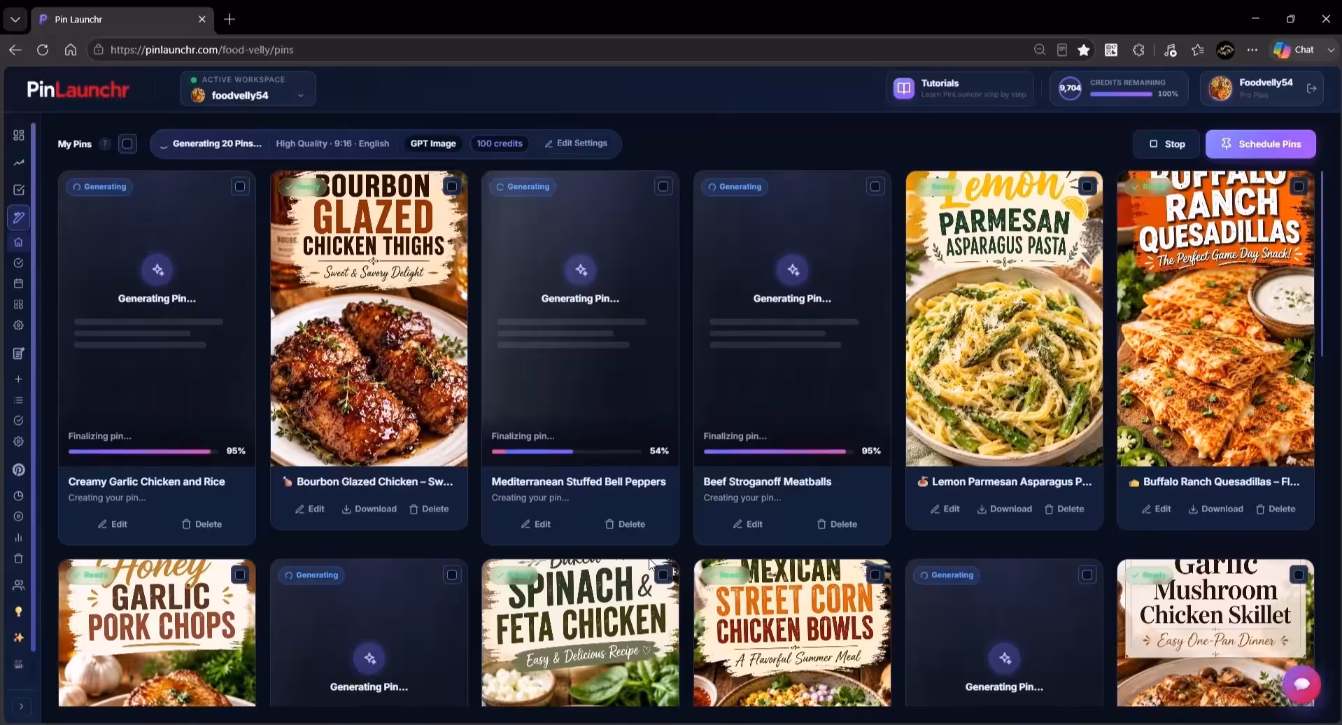Image resolution: width=1342 pixels, height=725 pixels.
Task: Open the Mexican Street Corn Chicken Bowls image
Action: pyautogui.click(x=792, y=633)
